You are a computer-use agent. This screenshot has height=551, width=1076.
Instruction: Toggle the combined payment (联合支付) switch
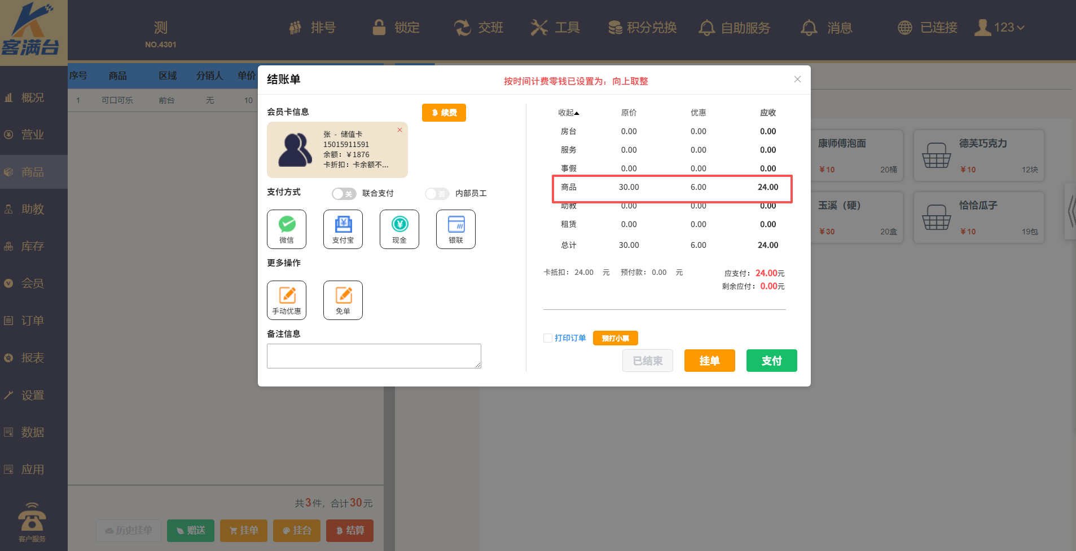[344, 194]
